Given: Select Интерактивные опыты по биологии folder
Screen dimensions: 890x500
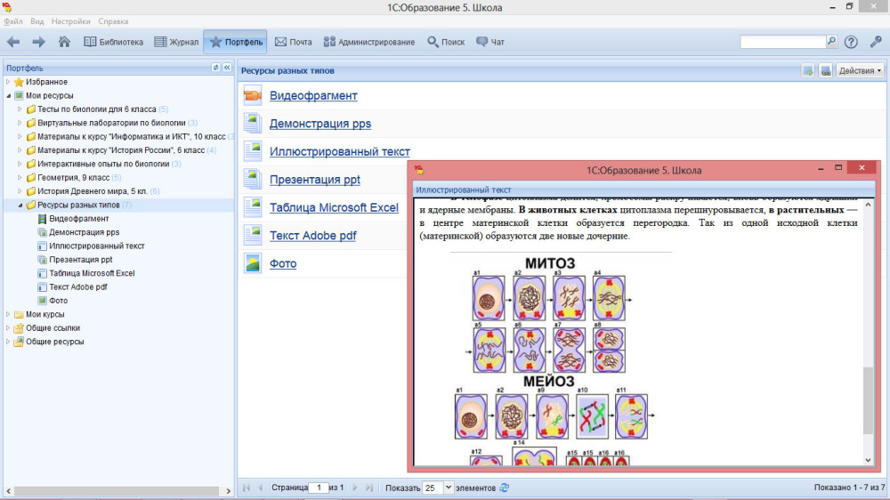Looking at the screenshot, I should click(103, 164).
